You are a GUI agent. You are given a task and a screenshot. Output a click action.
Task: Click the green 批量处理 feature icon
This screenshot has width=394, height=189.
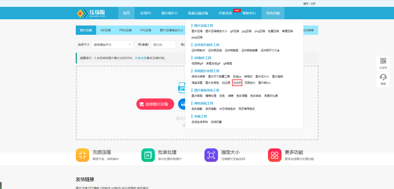[x=148, y=155]
